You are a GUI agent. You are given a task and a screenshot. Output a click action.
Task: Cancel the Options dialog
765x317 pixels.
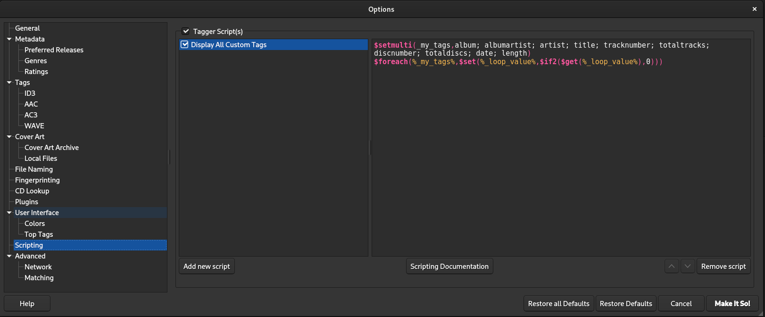[x=681, y=303]
